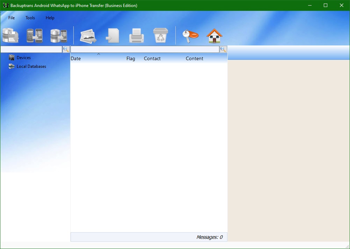The image size is (350, 249).
Task: Click the phone-to-phone transfer toolbar icon
Action: point(35,35)
